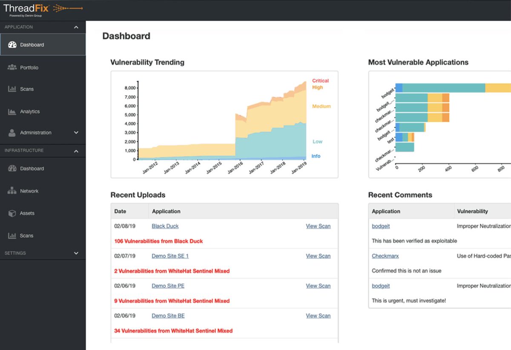Open the Demo Site SE 1 link
Viewport: 511px width, 350px height.
pos(170,256)
